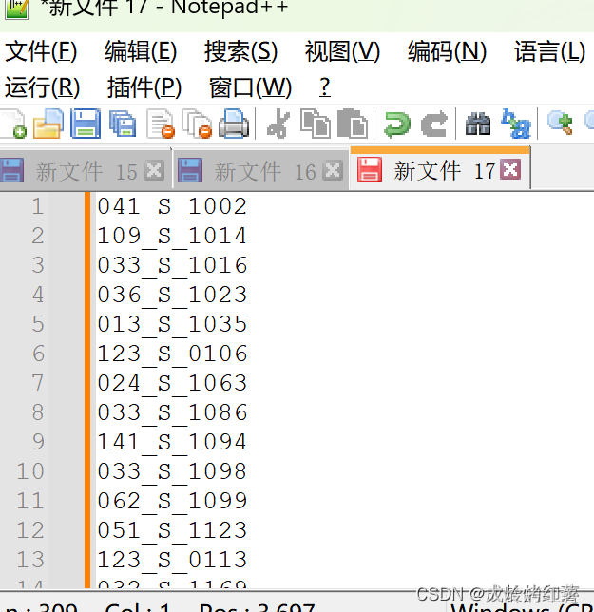The height and width of the screenshot is (612, 594).
Task: Open the Replace dialog icon
Action: 516,124
